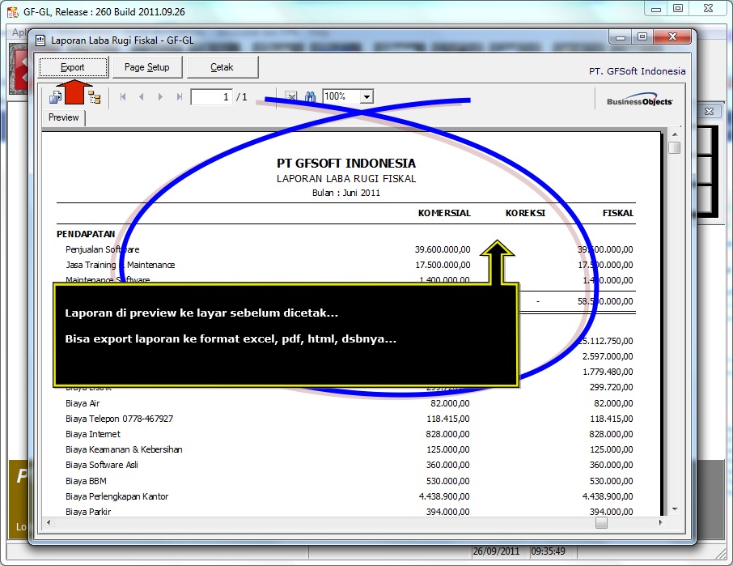
Task: Click the Laporan Laba Rugi Fiskal window icon
Action: click(40, 40)
